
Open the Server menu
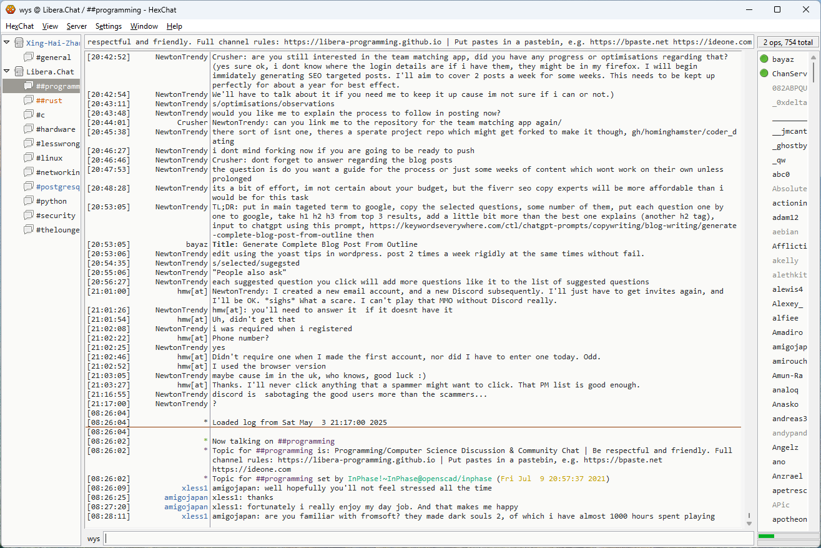coord(77,26)
